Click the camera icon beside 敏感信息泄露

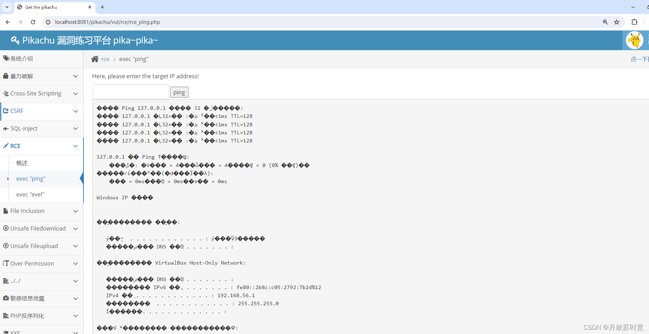6,298
